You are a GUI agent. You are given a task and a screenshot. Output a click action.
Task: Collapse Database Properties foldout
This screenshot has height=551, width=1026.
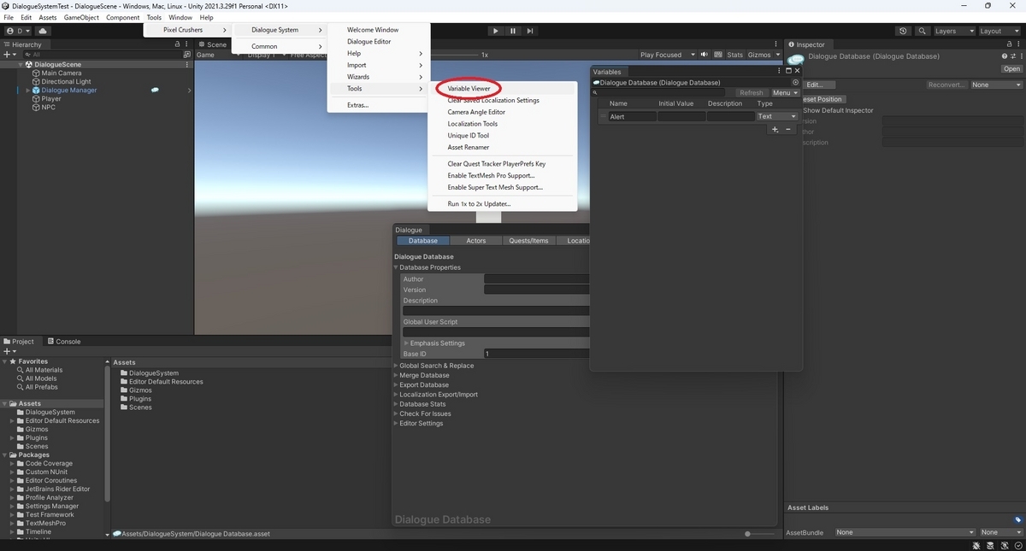(x=396, y=267)
